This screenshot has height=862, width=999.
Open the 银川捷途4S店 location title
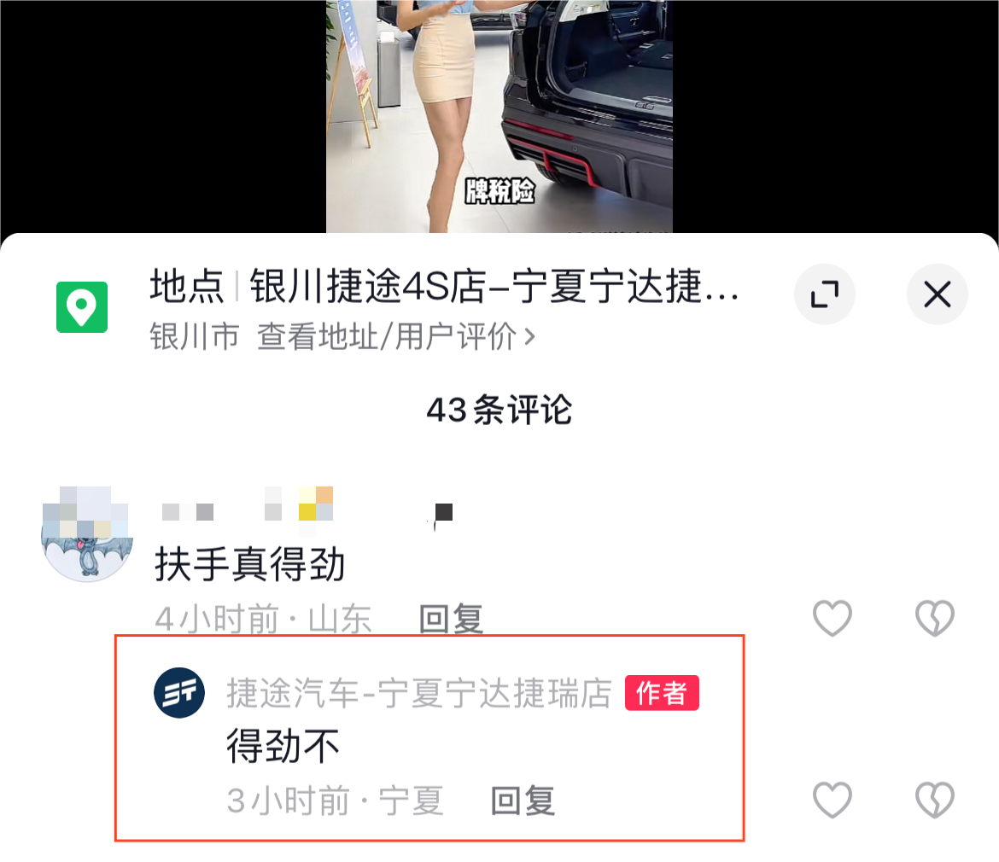pos(444,287)
